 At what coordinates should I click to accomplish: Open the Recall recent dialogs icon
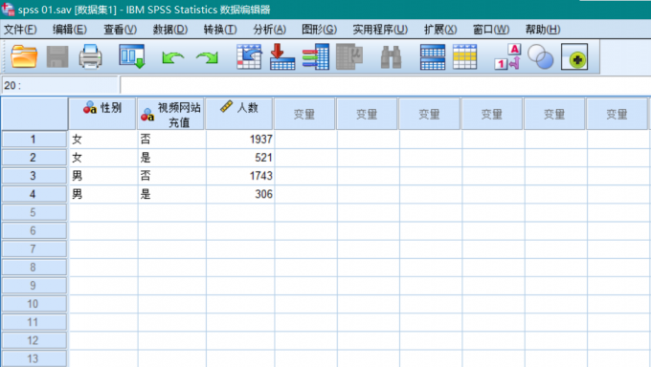pos(131,56)
